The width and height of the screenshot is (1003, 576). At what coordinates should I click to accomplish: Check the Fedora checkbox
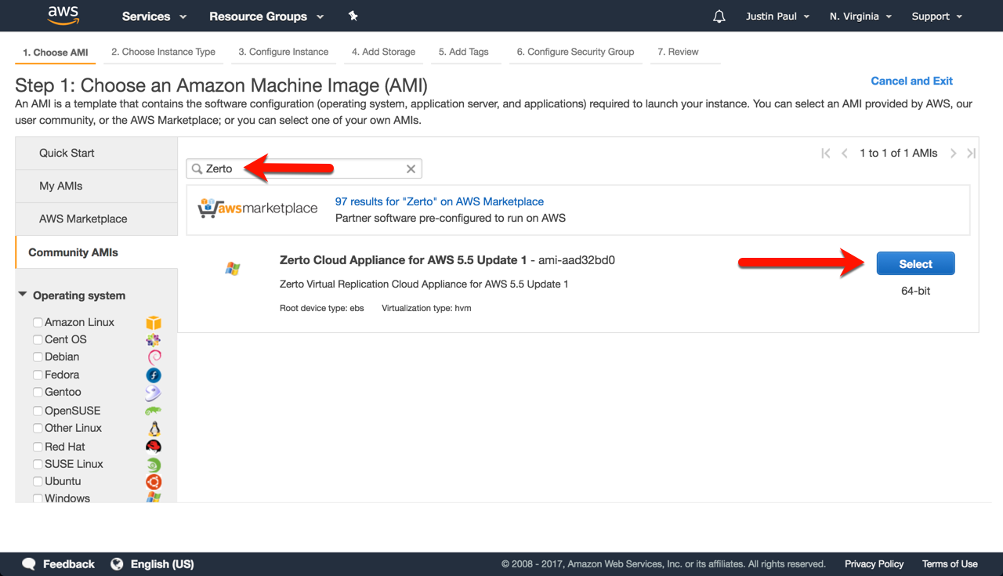(38, 375)
